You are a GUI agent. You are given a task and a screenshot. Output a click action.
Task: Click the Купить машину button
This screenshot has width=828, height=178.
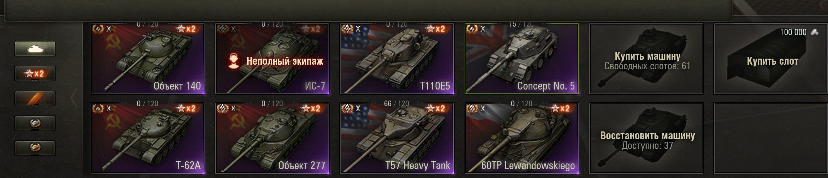(646, 59)
